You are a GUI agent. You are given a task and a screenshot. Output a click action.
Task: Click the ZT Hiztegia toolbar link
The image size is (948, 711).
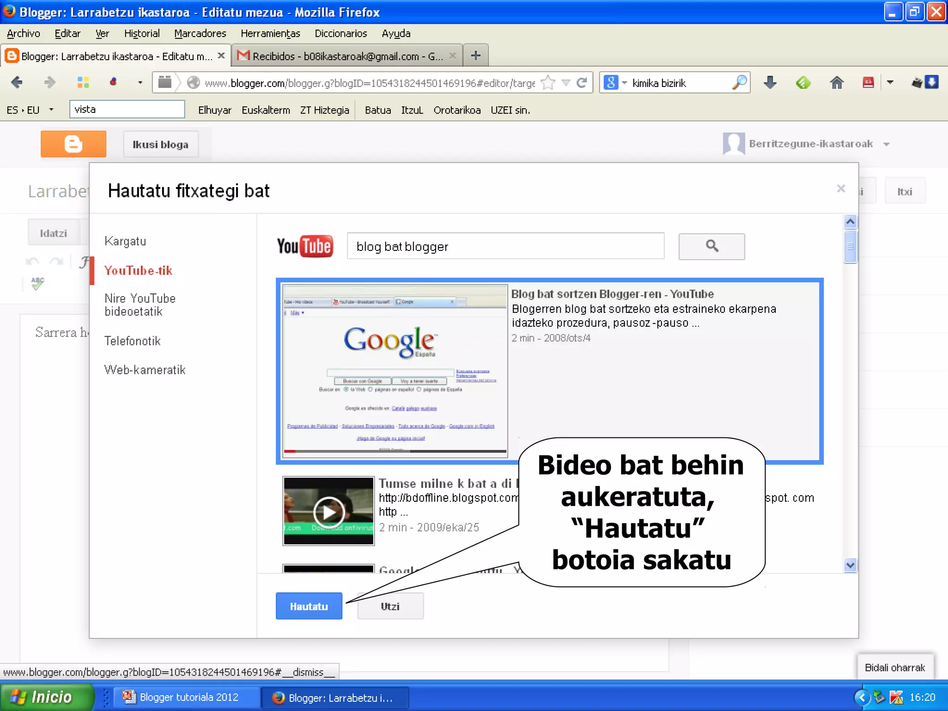(324, 110)
